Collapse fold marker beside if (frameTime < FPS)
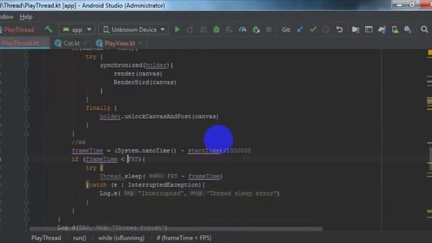The height and width of the screenshot is (243, 432). [x=26, y=159]
